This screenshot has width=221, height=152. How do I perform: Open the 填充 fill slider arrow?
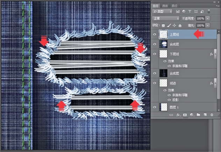pyautogui.click(x=207, y=26)
